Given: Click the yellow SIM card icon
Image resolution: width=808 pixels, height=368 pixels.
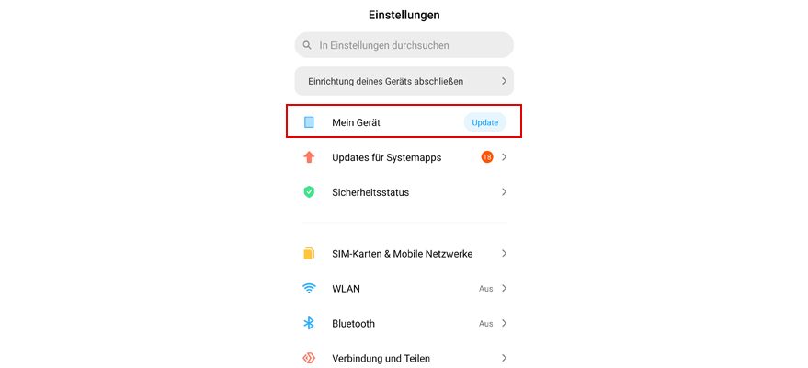Looking at the screenshot, I should point(310,254).
